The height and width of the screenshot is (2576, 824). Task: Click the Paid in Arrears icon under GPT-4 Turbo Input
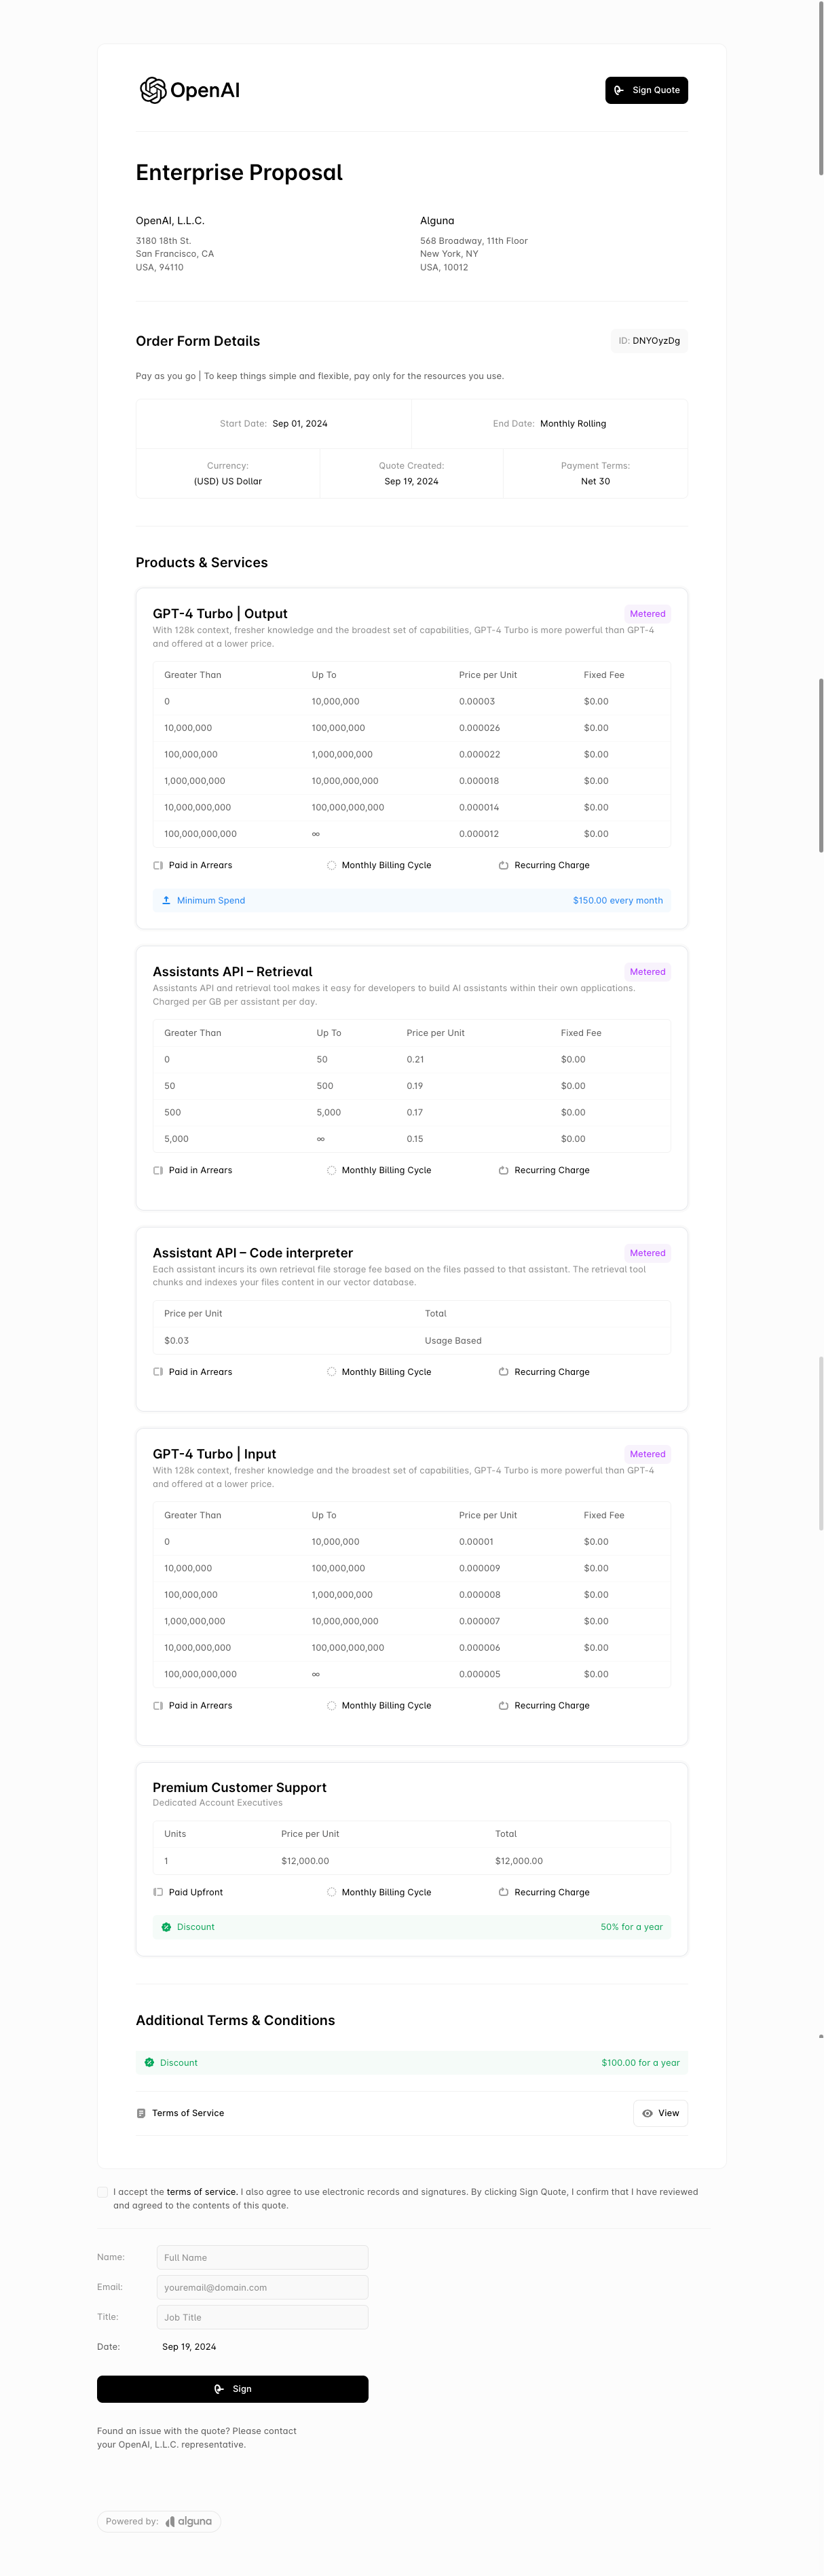[x=157, y=1706]
